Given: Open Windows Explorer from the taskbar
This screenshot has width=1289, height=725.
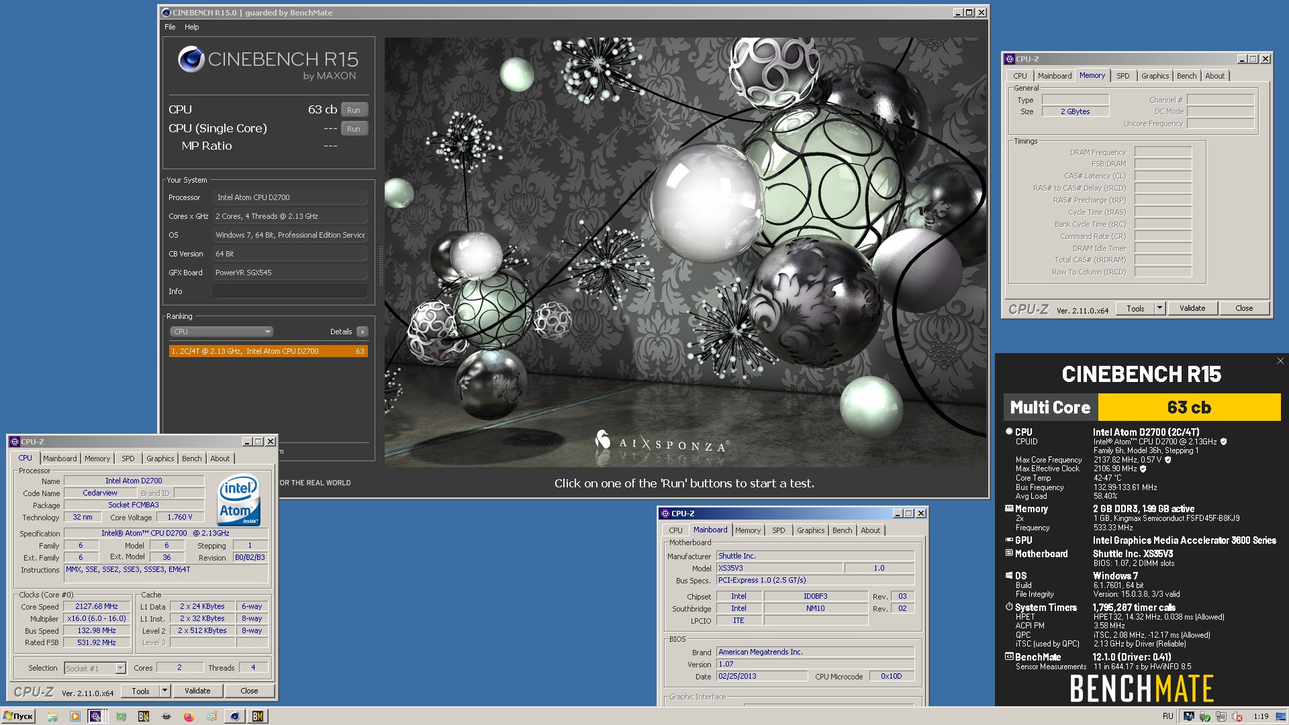Looking at the screenshot, I should [52, 716].
